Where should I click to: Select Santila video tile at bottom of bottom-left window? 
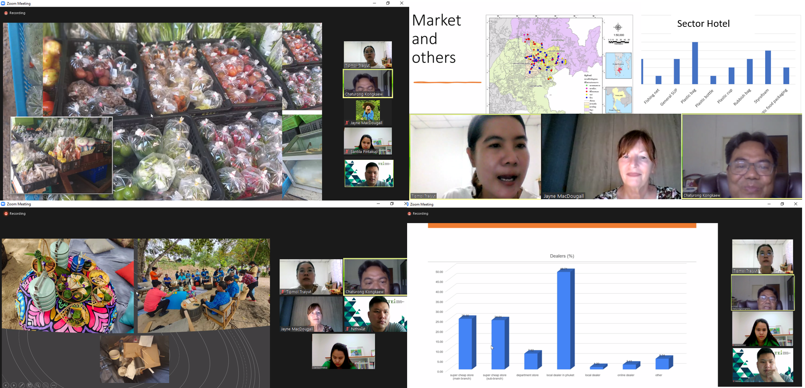click(343, 352)
